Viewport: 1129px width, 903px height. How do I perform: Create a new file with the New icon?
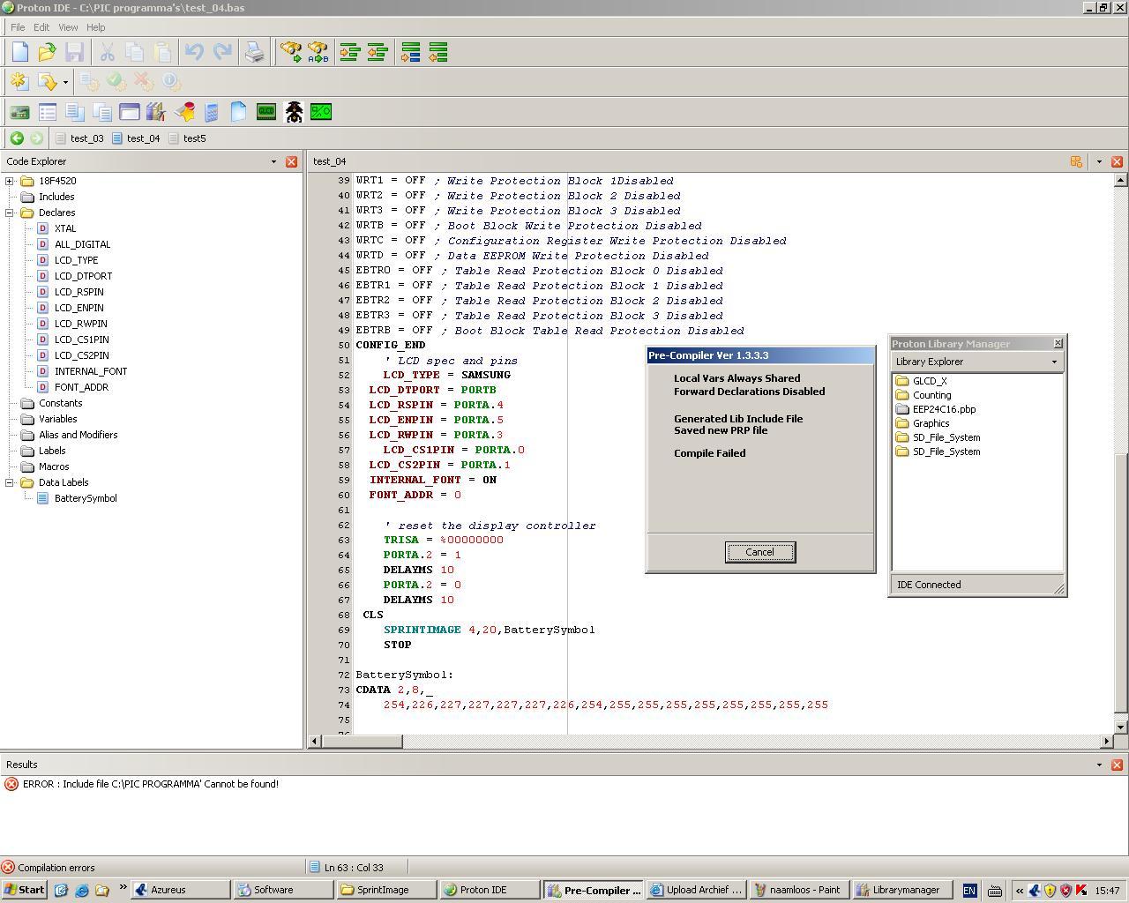click(x=20, y=53)
